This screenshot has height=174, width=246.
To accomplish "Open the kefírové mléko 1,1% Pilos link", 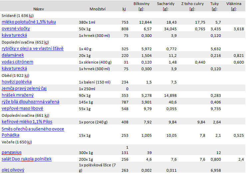I will (27, 122).
